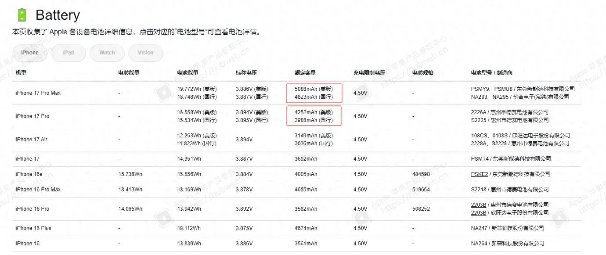Select the iPhone 17 Air row name
Viewport: 606px width, 255px height.
coord(32,140)
